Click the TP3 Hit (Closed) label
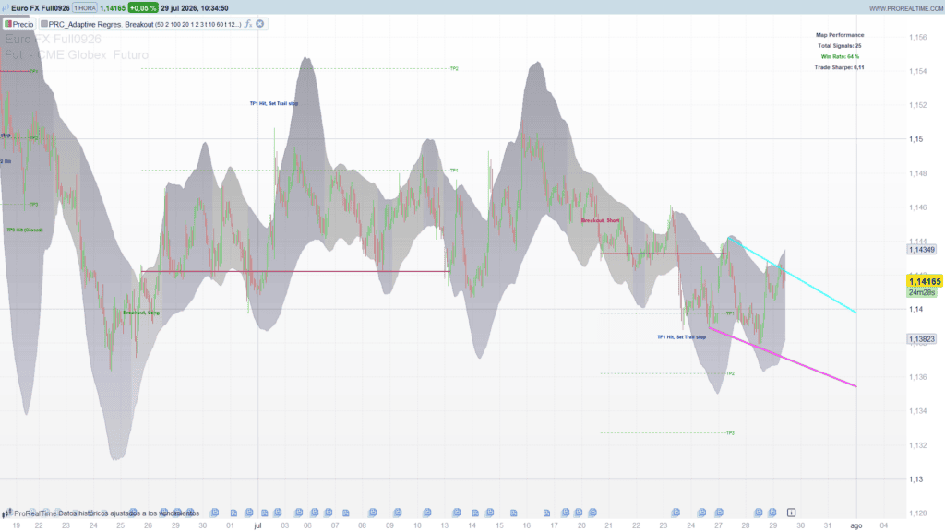The image size is (945, 531). tap(25, 230)
